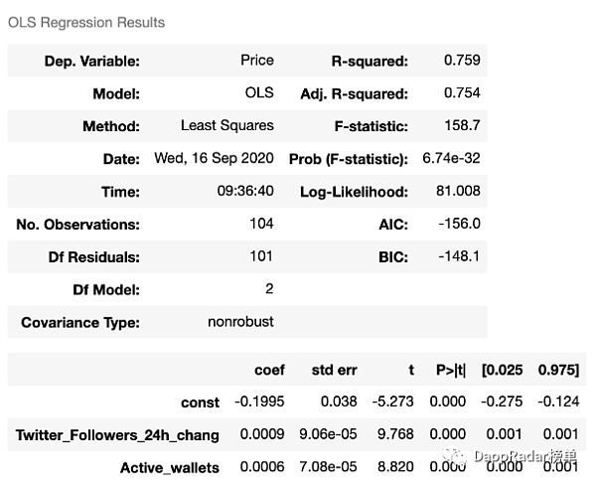Screen dimensions: 596x483
Task: Click the "OLS Regression Results" title
Action: coord(86,22)
